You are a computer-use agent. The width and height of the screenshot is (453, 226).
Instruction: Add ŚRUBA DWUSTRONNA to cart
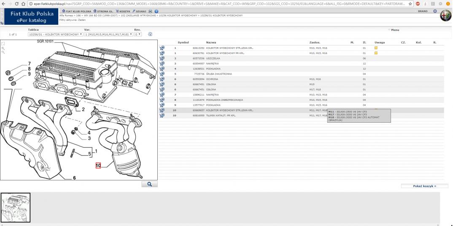(162, 74)
